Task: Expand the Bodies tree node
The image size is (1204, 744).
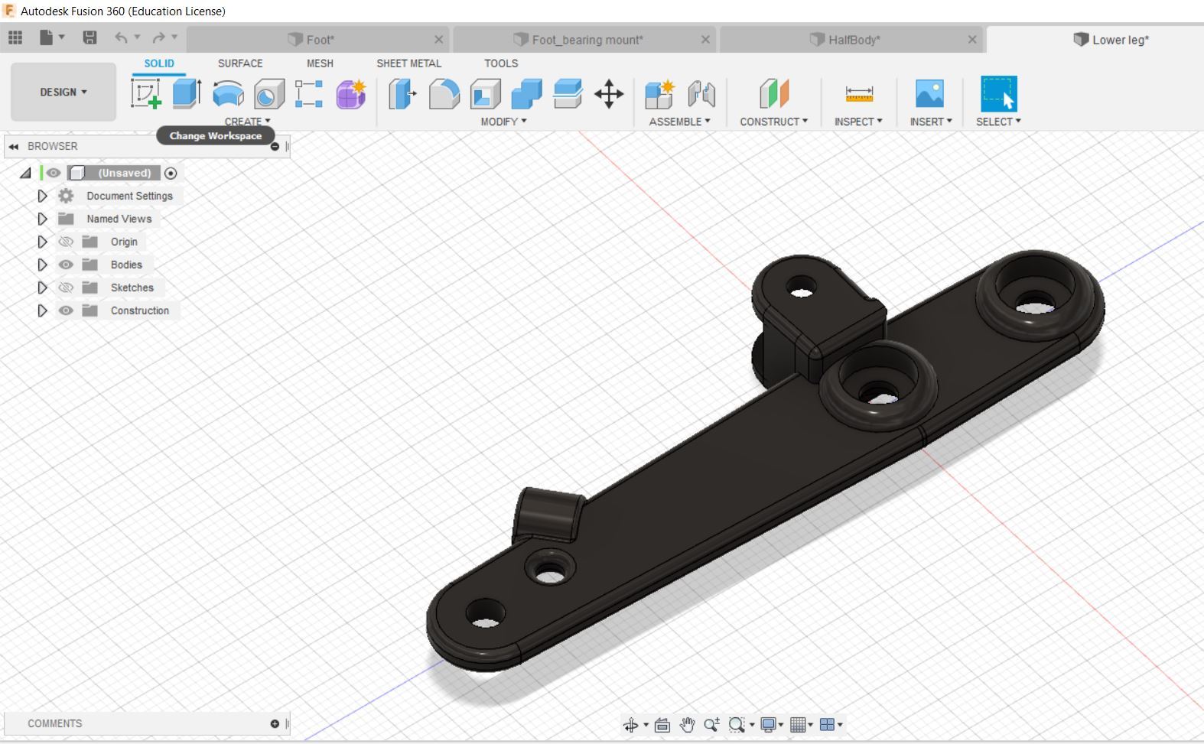Action: click(42, 265)
